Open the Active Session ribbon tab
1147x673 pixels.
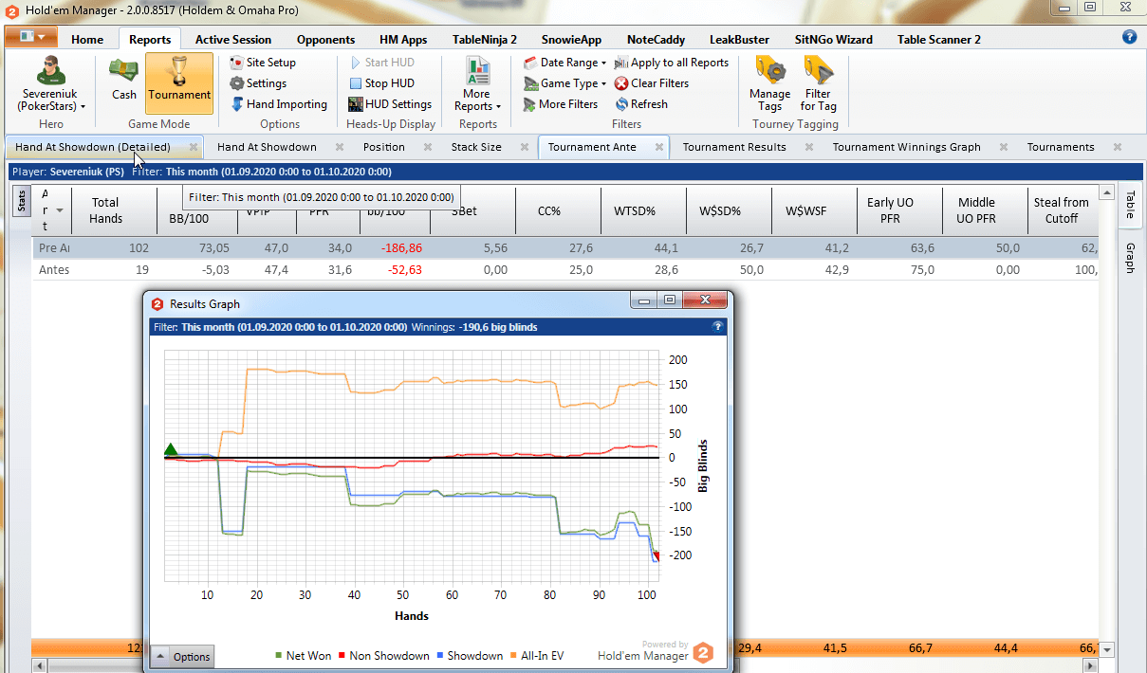233,40
